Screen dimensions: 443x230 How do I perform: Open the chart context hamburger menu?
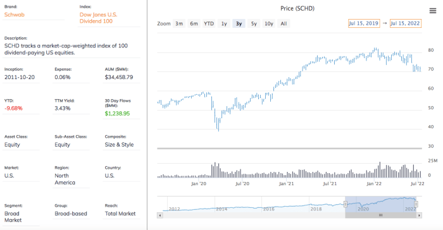pos(432,11)
